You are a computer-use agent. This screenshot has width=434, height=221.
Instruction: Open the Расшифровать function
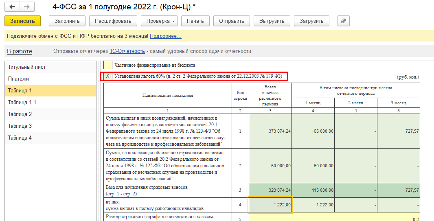(x=113, y=21)
